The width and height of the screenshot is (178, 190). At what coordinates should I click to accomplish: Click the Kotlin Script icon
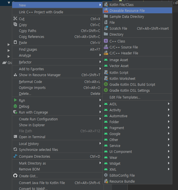click(x=106, y=72)
